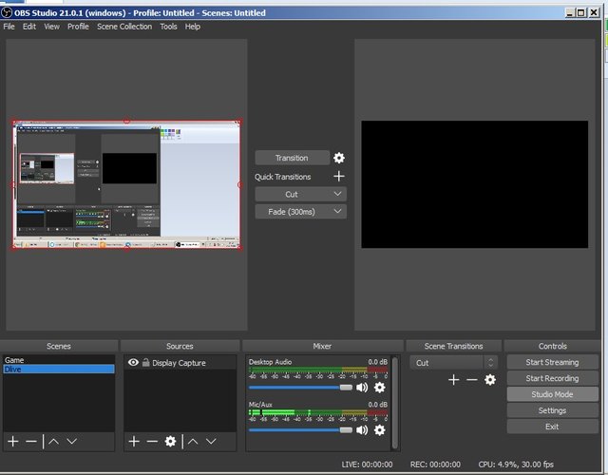The height and width of the screenshot is (475, 608).
Task: Open Cut quick transition dropdown arrow
Action: [338, 194]
